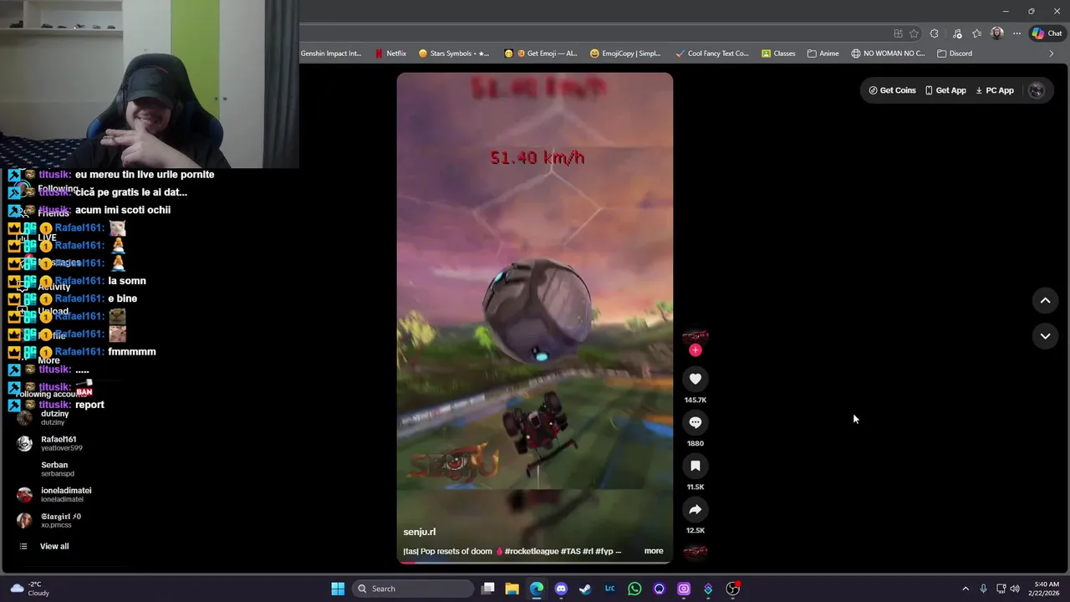Open the Classes bookmark
Image resolution: width=1070 pixels, height=602 pixels.
click(778, 54)
